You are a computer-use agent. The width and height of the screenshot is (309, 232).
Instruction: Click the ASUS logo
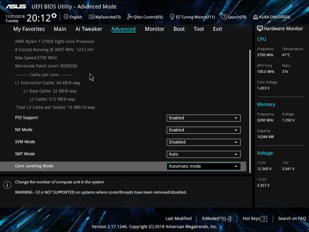[x=16, y=7]
